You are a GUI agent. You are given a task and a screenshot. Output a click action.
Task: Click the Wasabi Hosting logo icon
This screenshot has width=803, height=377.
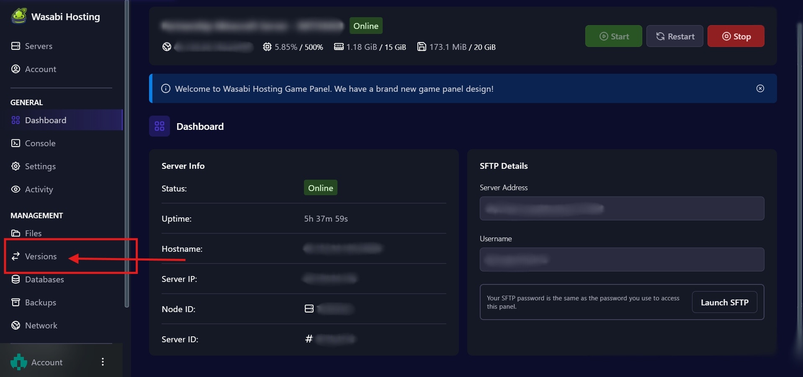coord(19,16)
